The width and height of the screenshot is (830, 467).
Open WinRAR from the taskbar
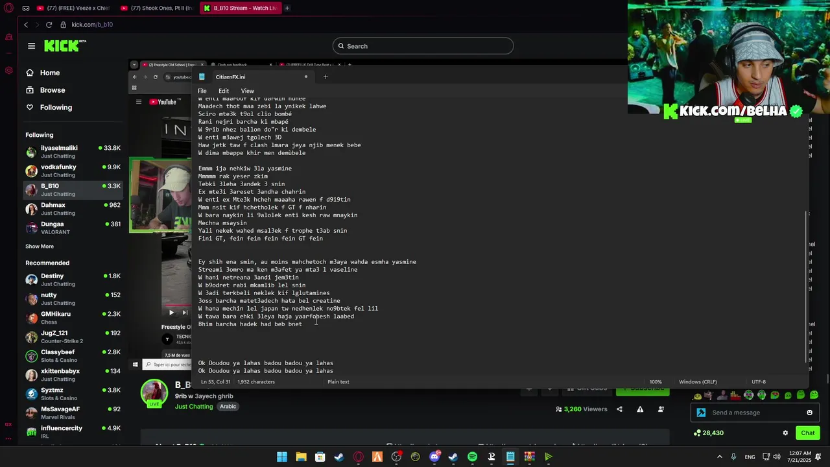pyautogui.click(x=529, y=457)
